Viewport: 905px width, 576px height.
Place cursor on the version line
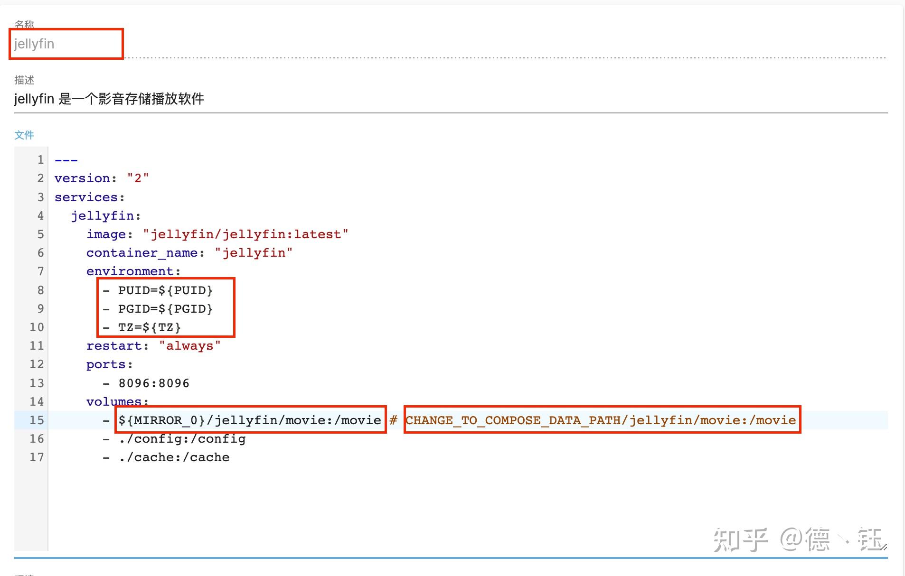[x=102, y=178]
